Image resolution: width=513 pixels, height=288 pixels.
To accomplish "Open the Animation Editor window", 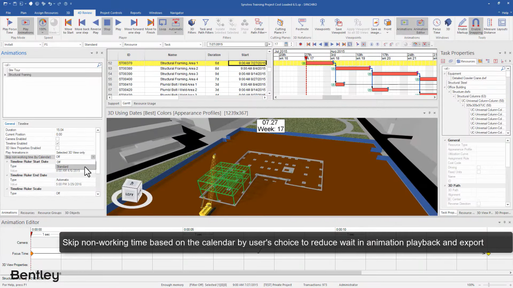I will (420, 26).
